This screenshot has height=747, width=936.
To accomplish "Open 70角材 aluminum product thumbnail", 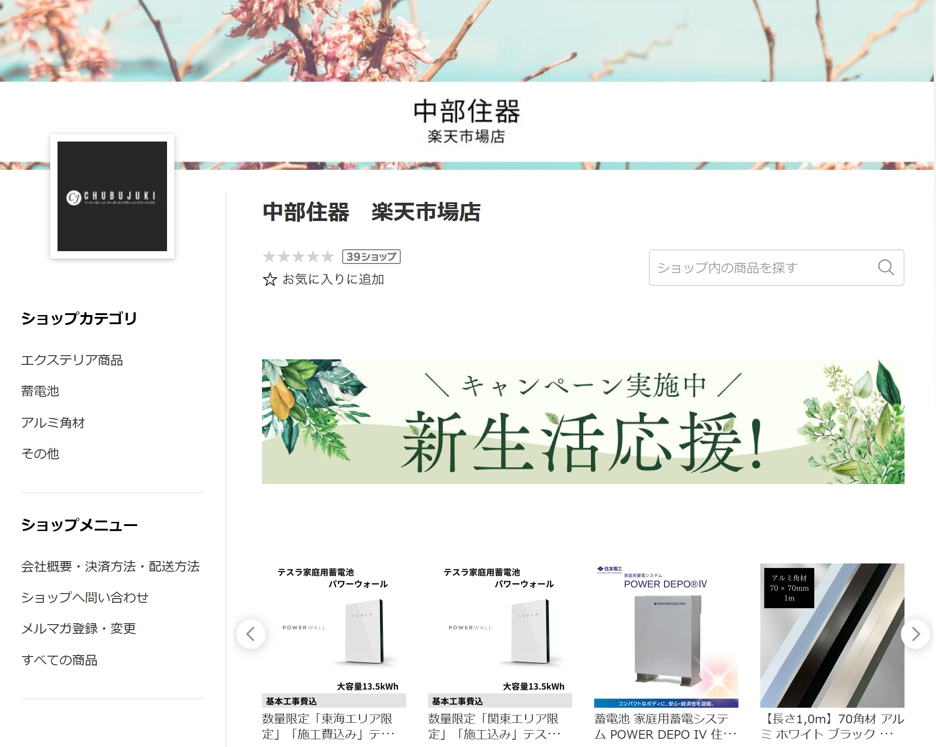I will click(x=831, y=636).
